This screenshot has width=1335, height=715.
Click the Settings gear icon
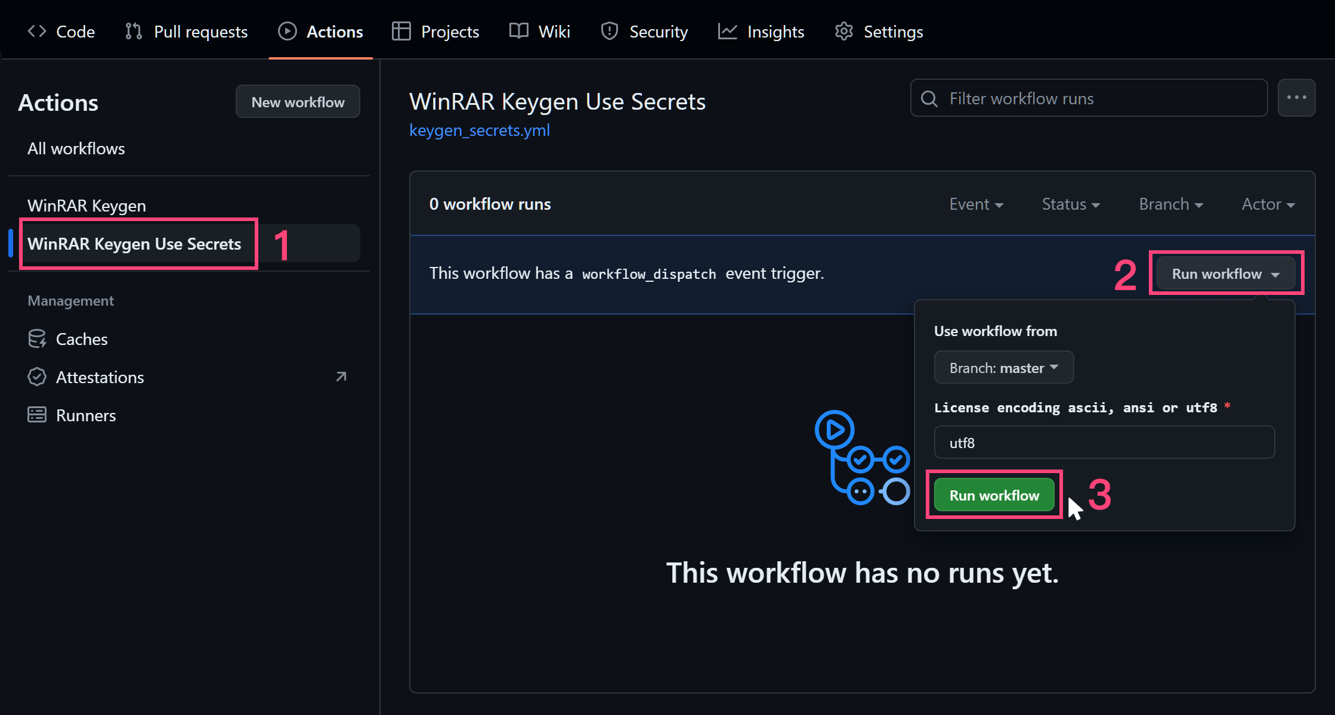pyautogui.click(x=843, y=31)
